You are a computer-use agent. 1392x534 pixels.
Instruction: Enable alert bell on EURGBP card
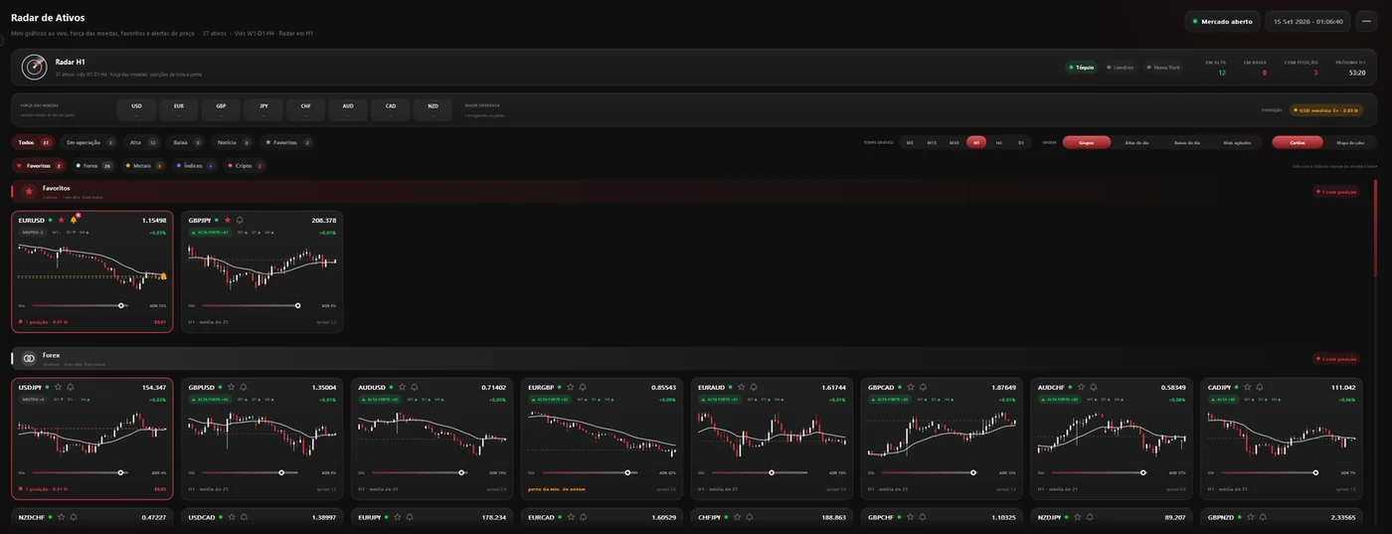(x=583, y=387)
